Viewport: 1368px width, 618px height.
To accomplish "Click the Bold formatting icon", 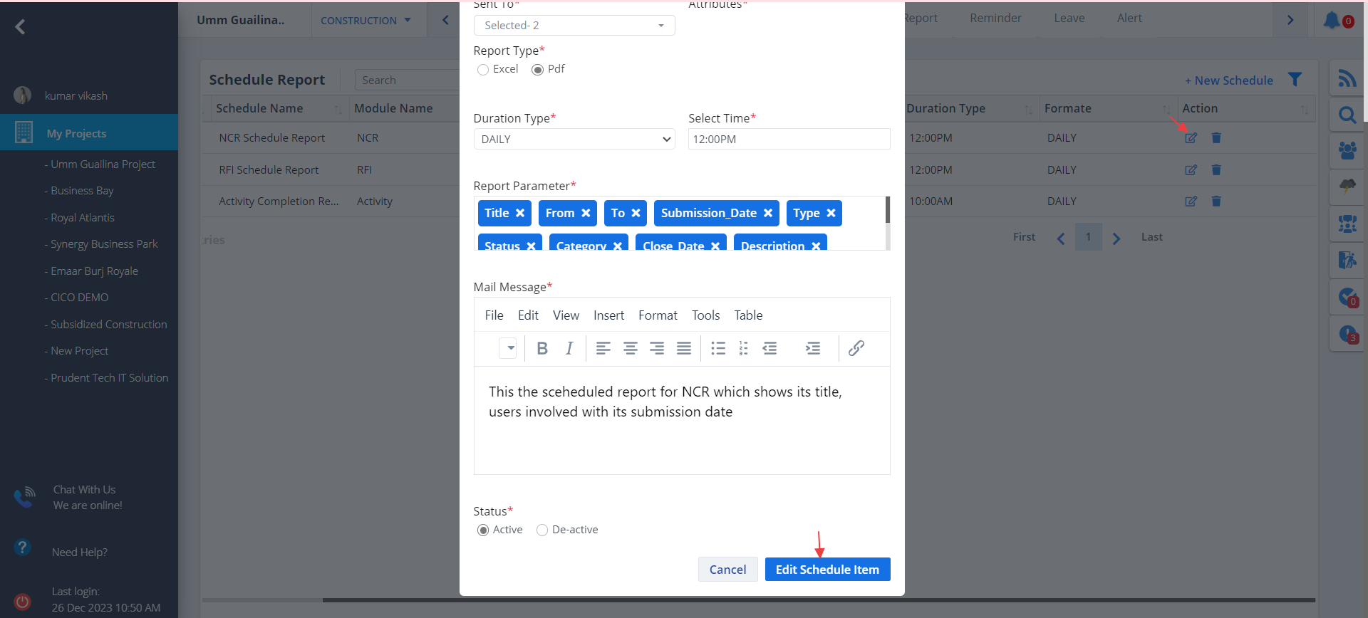I will [542, 348].
